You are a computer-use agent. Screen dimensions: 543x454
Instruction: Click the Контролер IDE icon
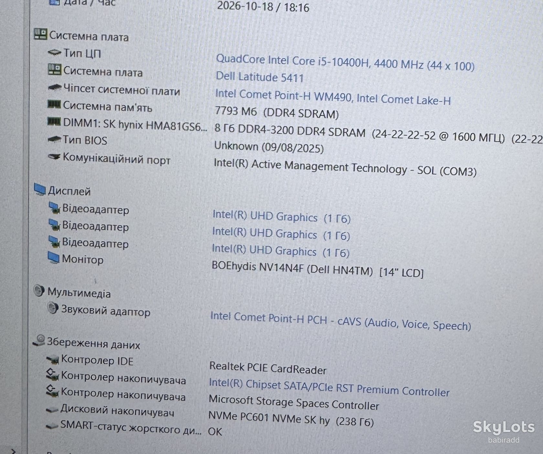click(x=53, y=359)
